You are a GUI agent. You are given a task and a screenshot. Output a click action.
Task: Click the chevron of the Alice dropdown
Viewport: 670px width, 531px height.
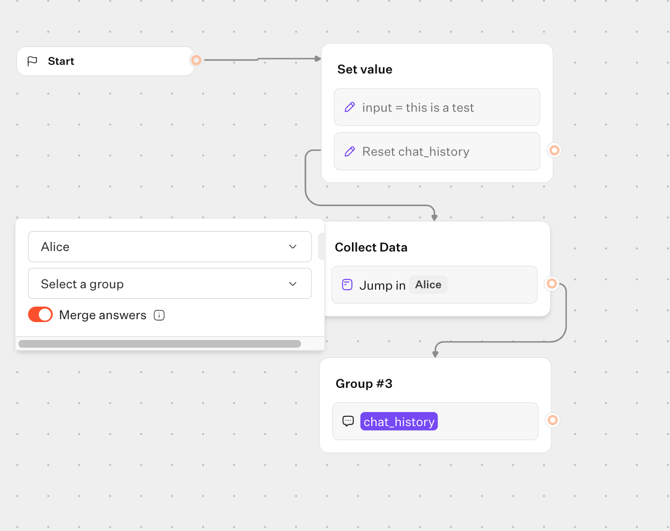[293, 247]
